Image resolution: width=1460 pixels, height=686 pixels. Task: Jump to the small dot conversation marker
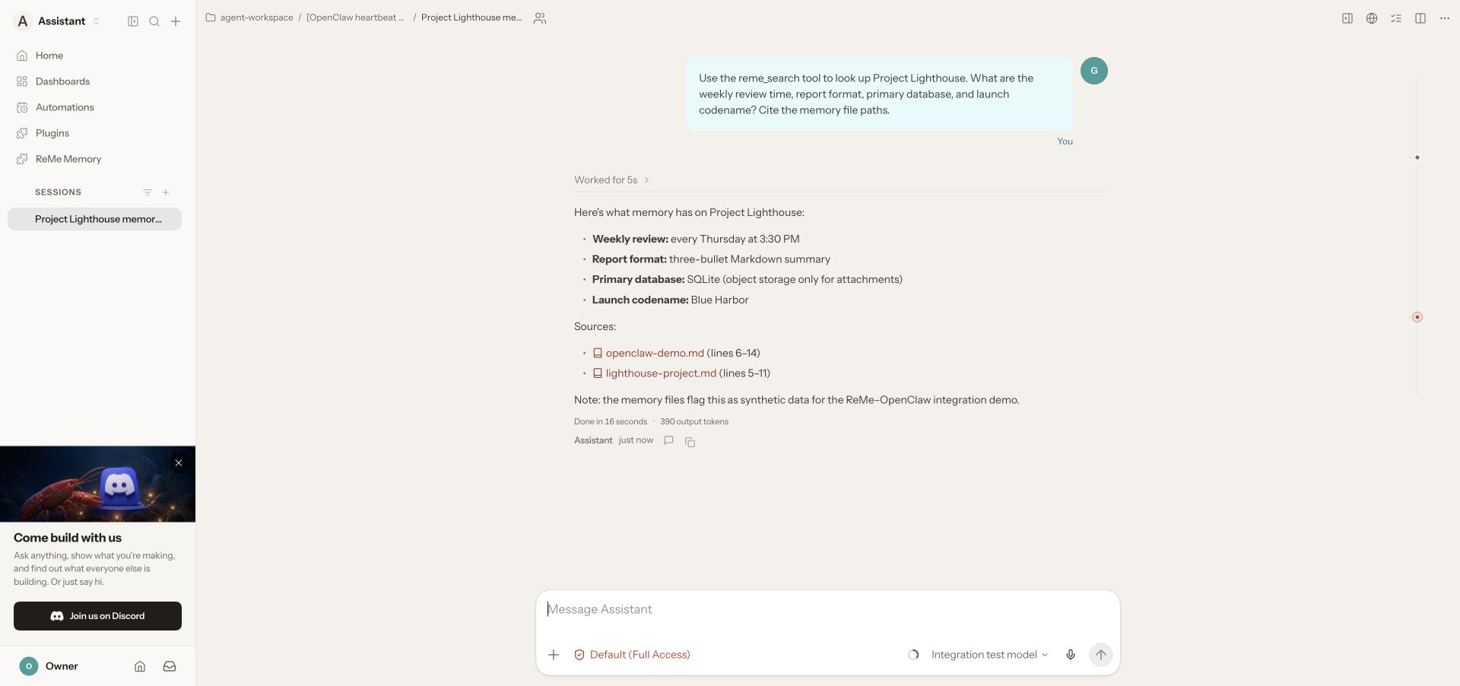coord(1417,157)
